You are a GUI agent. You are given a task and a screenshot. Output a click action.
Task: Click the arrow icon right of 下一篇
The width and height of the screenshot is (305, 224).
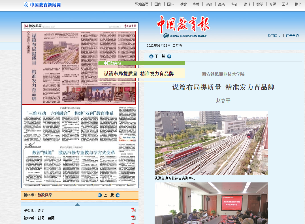pos(169,56)
